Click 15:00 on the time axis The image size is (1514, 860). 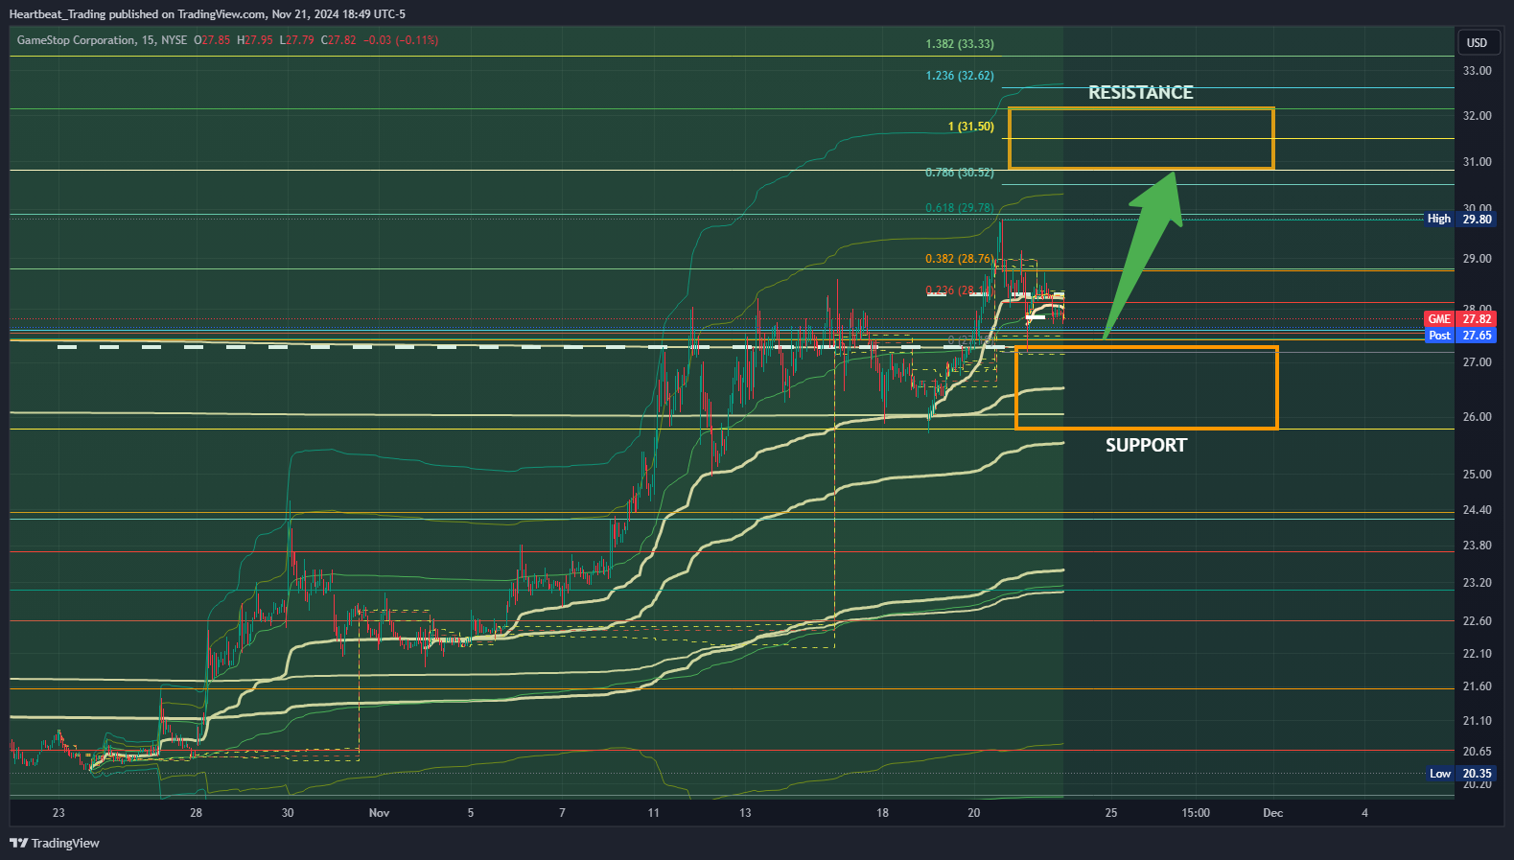tap(1196, 813)
